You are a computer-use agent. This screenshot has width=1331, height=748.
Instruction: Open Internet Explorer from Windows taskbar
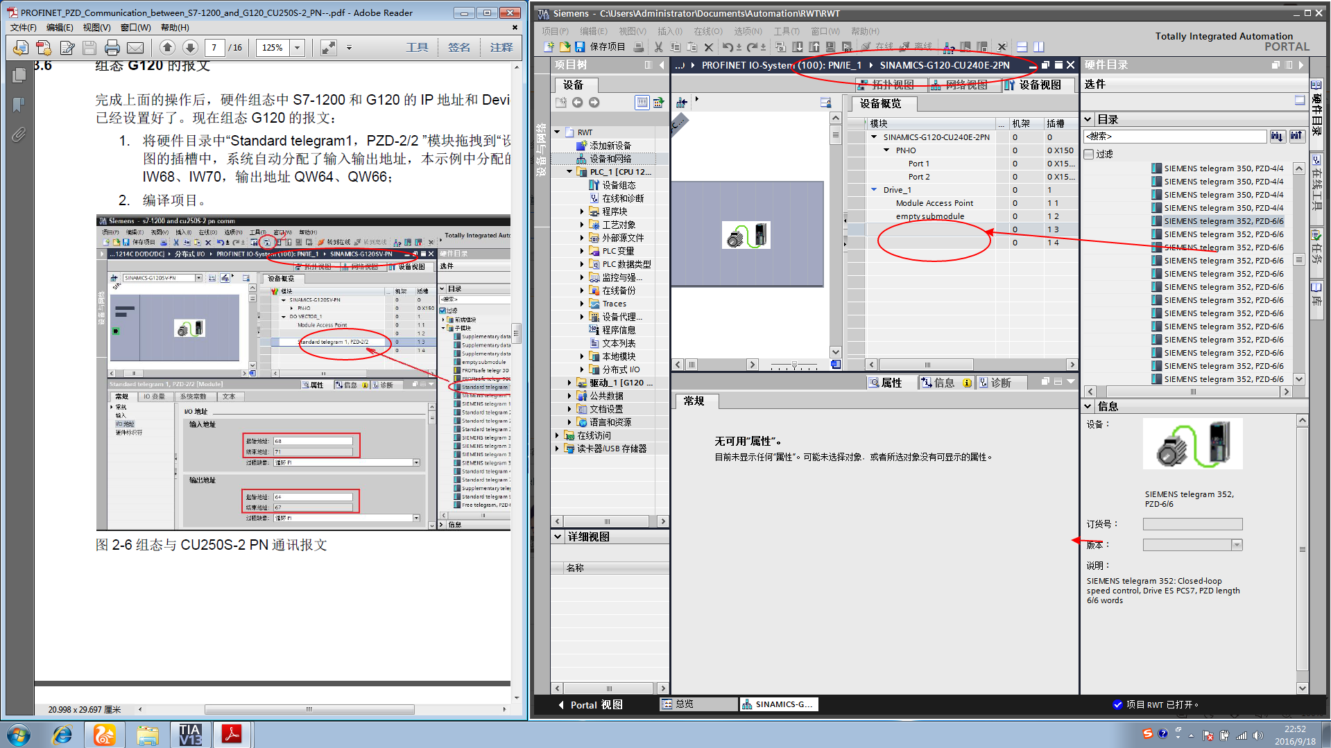[62, 734]
